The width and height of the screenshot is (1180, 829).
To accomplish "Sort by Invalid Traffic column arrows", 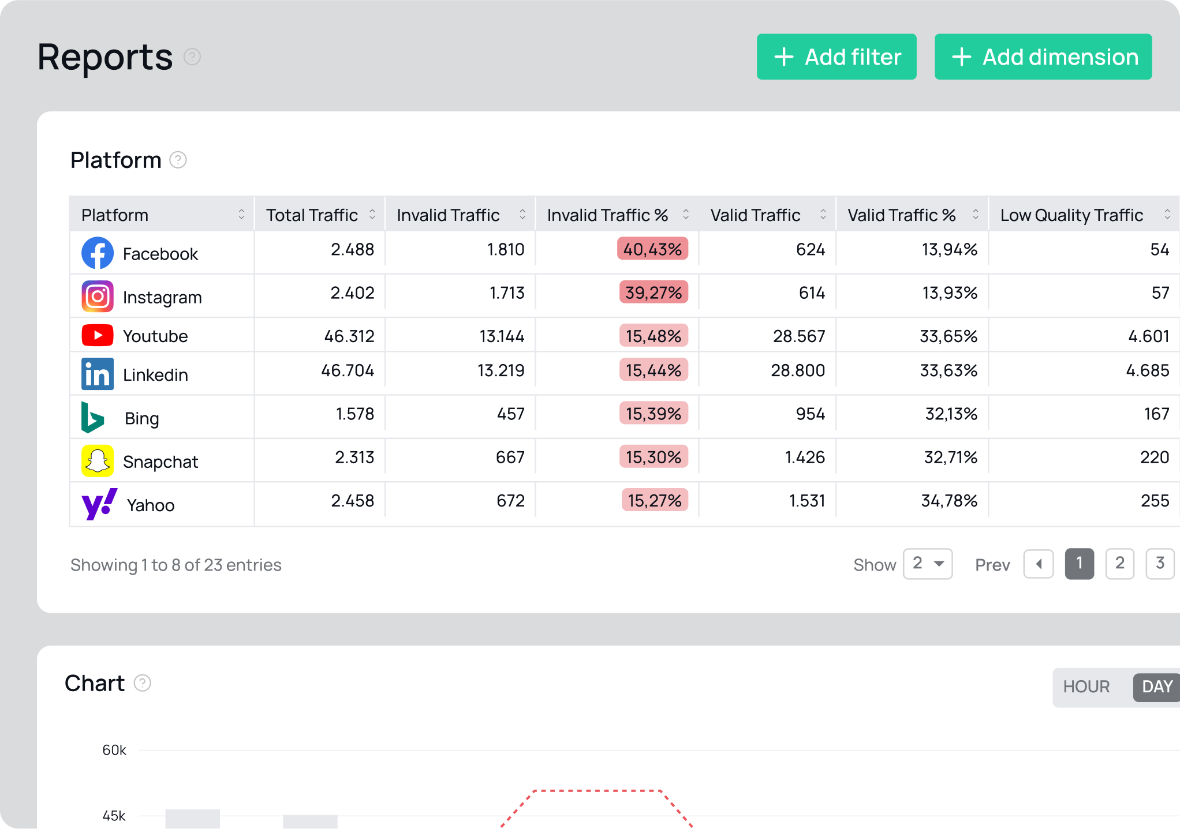I will (x=522, y=215).
